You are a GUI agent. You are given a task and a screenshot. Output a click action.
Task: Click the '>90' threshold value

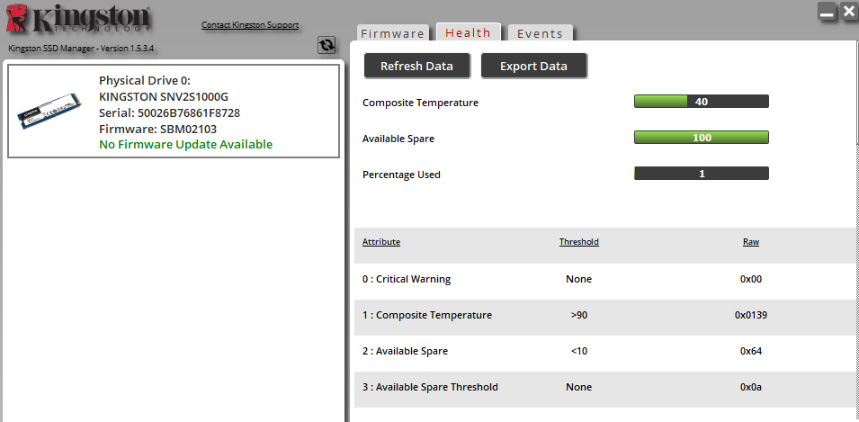click(579, 315)
